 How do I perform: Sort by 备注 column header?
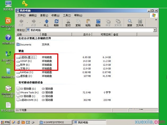(124, 35)
